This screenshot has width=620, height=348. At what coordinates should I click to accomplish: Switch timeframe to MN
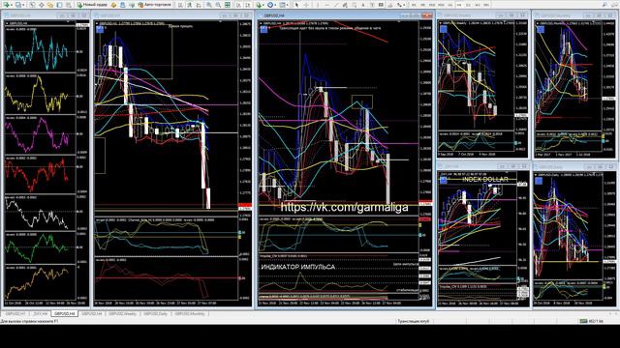tap(486, 5)
